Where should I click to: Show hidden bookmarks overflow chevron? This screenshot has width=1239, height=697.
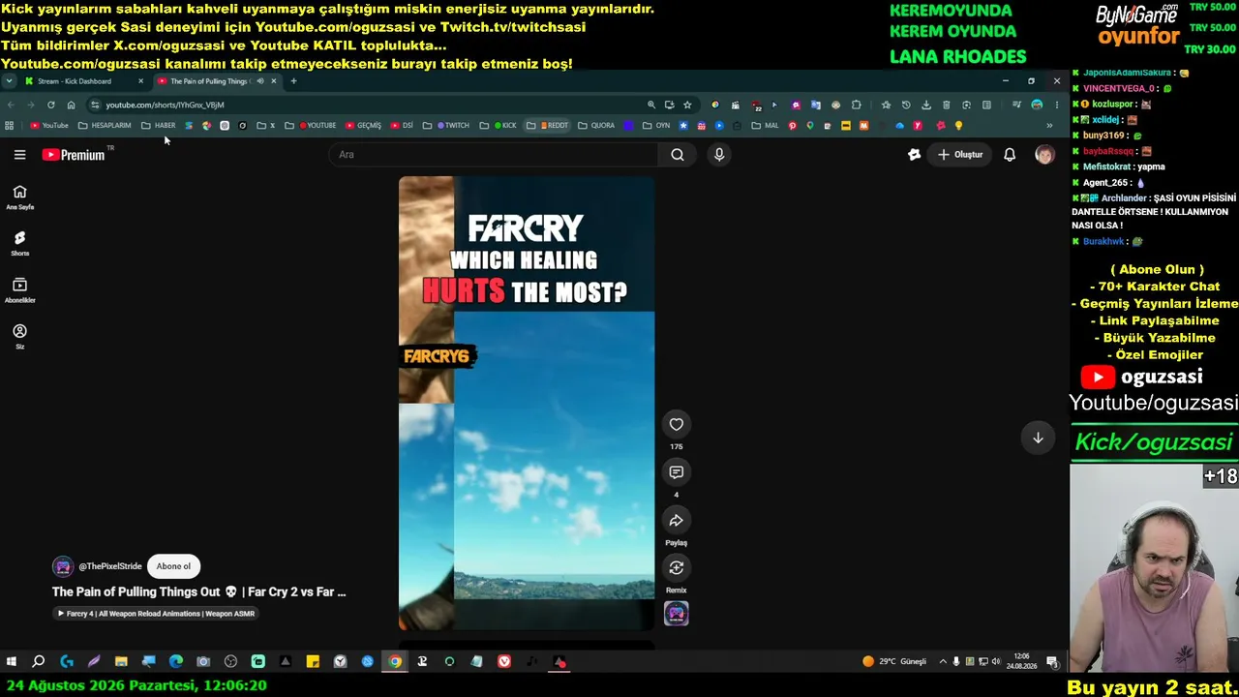click(x=1049, y=126)
